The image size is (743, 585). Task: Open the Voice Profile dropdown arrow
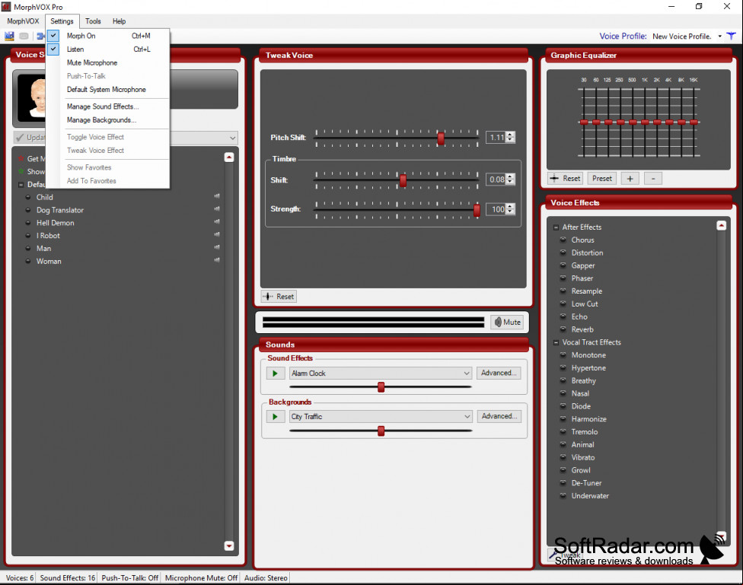pyautogui.click(x=720, y=37)
